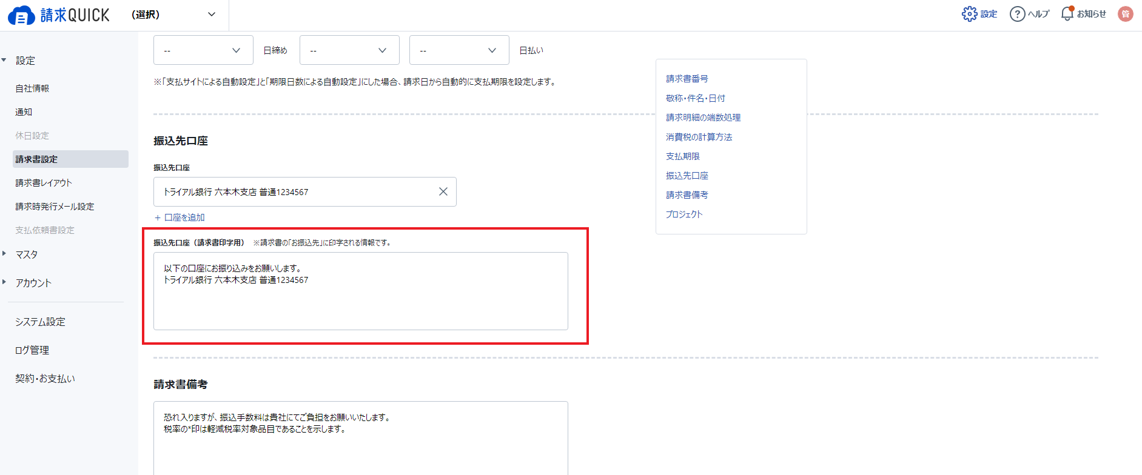Jump to 支払期限 section link
Image resolution: width=1142 pixels, height=475 pixels.
click(x=682, y=156)
